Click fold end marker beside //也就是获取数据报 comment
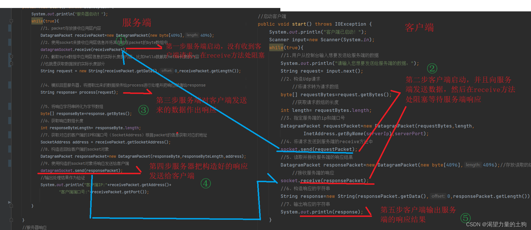531x230 pixels. pyautogui.click(x=11, y=63)
